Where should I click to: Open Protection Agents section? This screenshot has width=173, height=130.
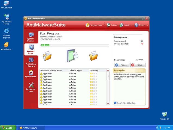(x=31, y=62)
